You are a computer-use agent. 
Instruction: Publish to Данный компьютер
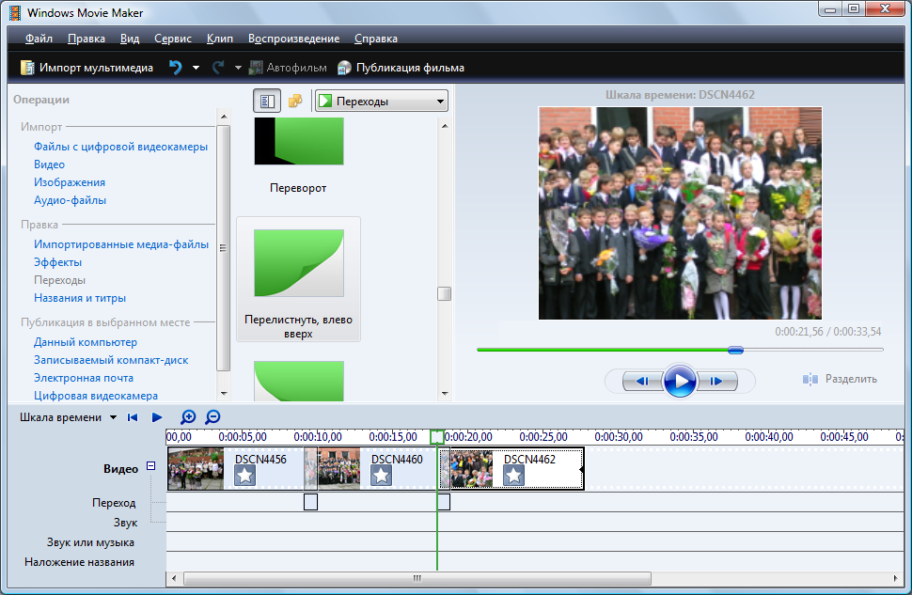[86, 342]
